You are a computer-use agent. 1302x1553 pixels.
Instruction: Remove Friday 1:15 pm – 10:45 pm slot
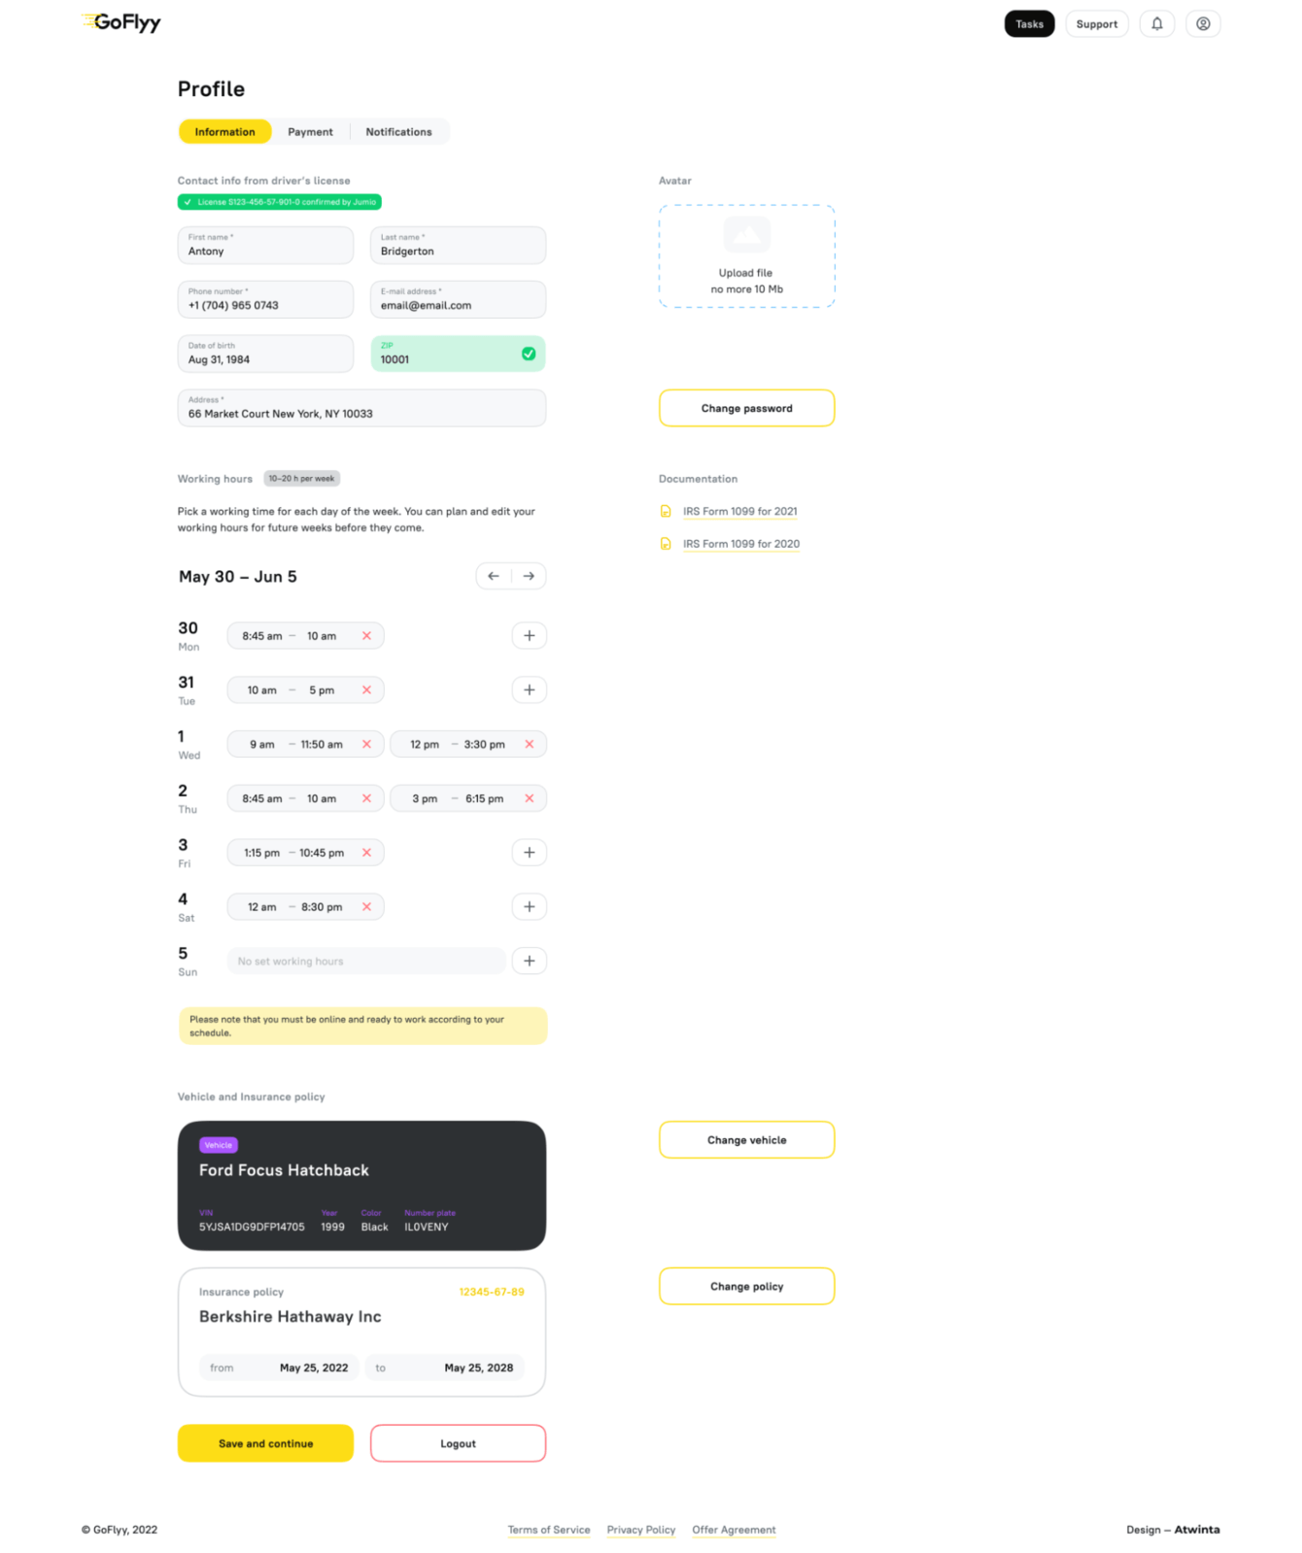point(366,853)
